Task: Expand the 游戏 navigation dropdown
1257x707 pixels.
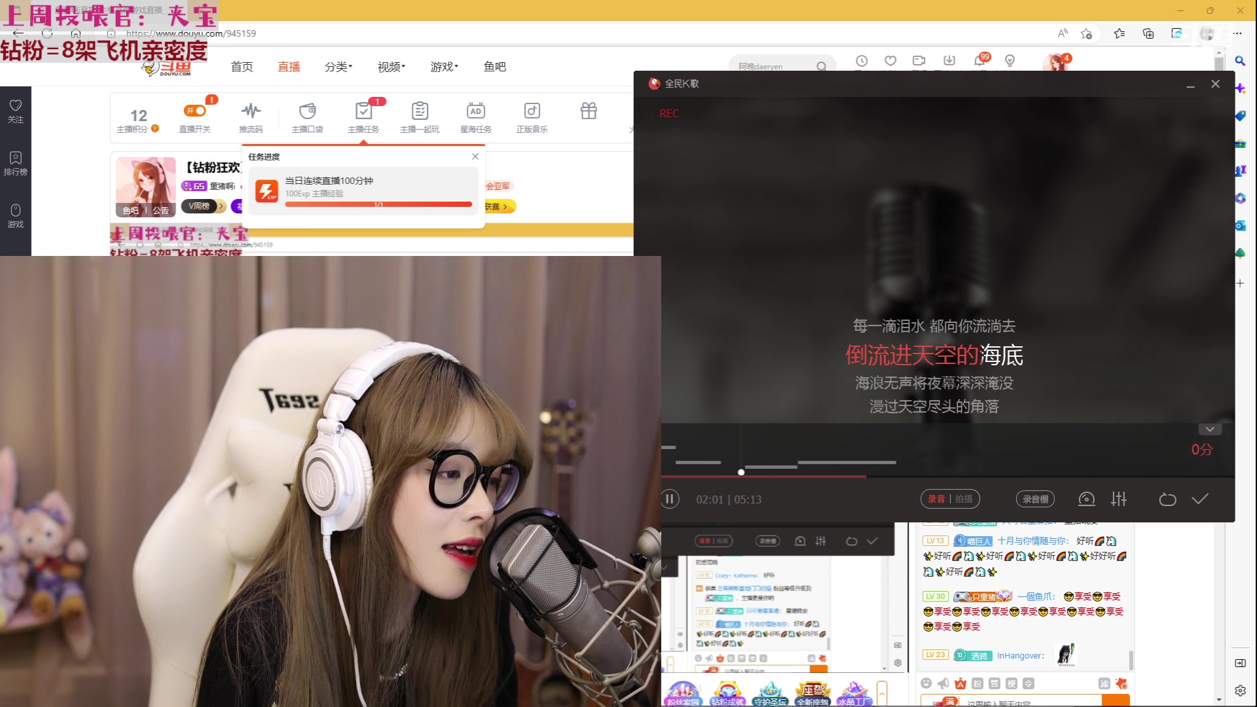Action: (444, 67)
